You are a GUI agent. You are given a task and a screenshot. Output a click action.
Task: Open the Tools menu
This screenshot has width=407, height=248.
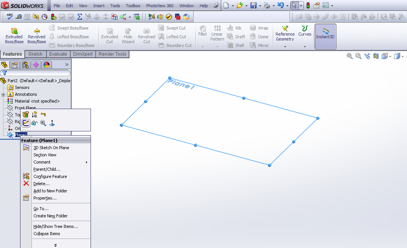(115, 5)
